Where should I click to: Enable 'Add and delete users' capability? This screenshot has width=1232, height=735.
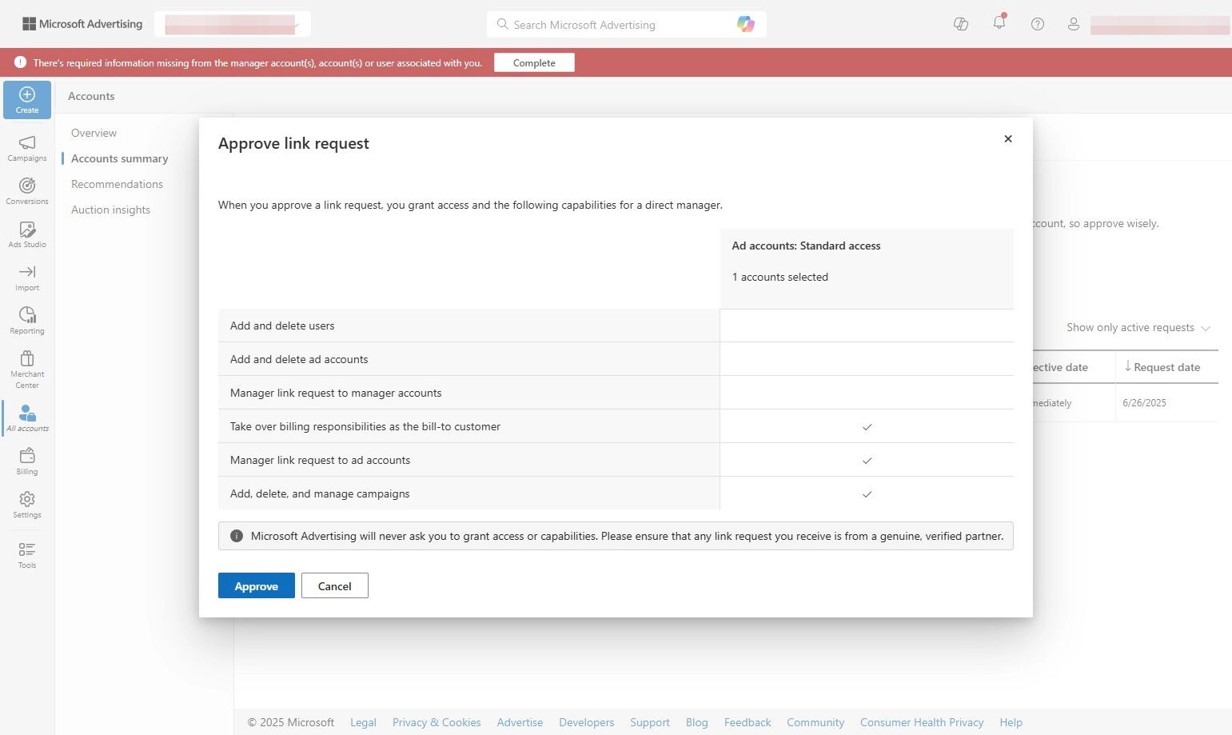(867, 326)
